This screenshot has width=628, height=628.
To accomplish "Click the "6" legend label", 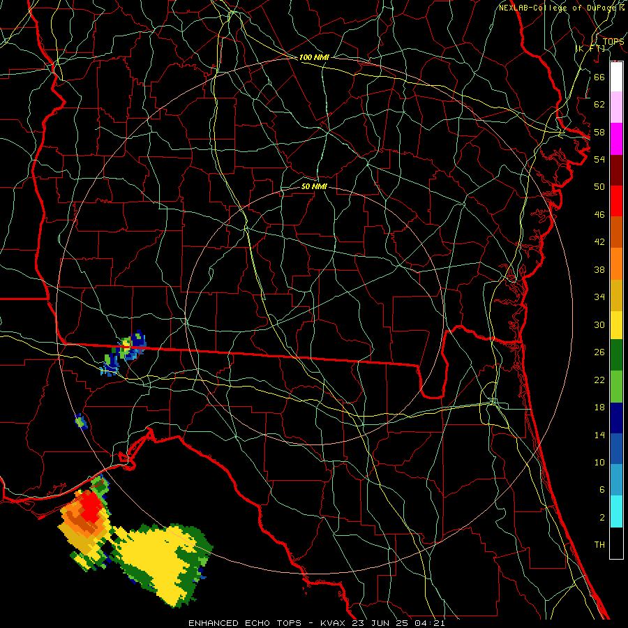I will point(601,490).
